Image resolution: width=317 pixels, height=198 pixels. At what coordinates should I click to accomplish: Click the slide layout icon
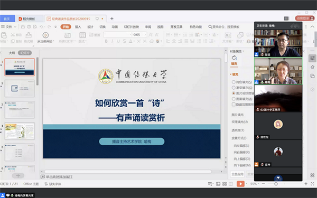tap(82, 35)
